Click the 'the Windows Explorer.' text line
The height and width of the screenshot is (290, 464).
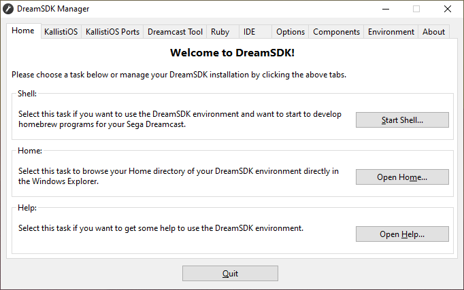[59, 181]
